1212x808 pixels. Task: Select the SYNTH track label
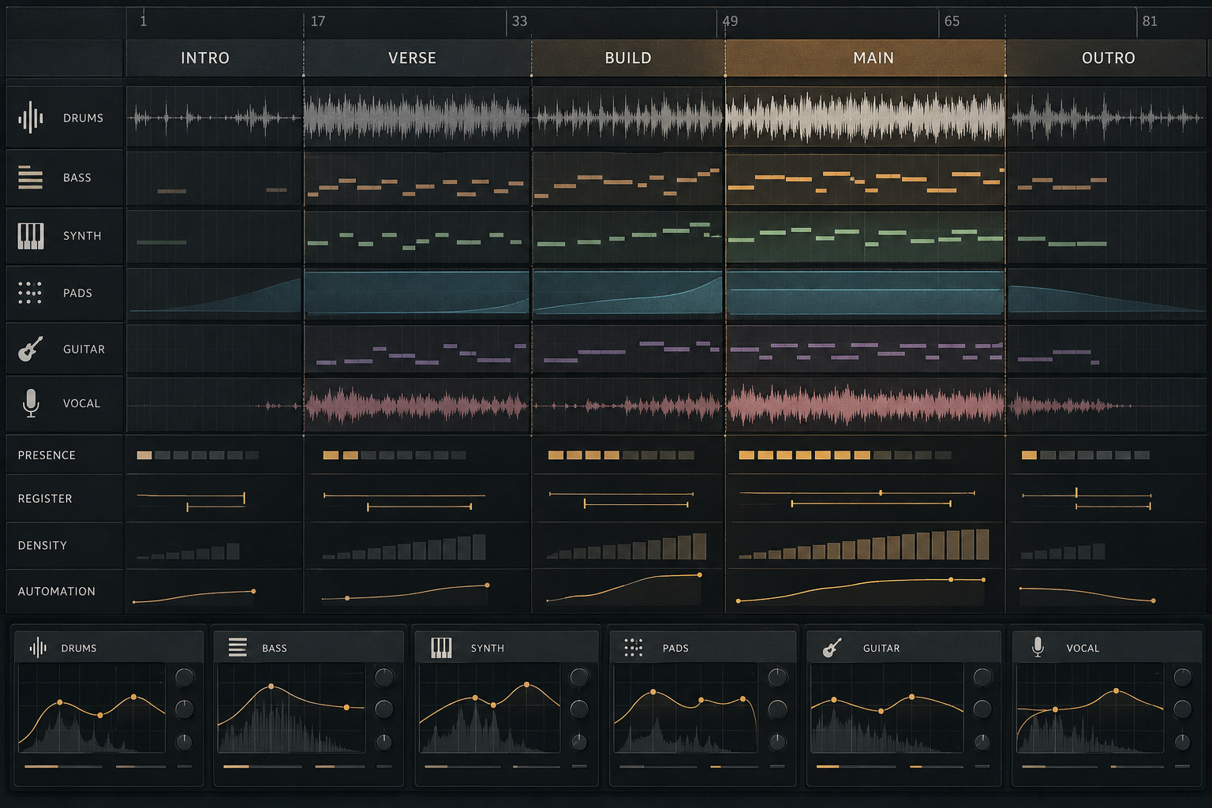[x=82, y=236]
